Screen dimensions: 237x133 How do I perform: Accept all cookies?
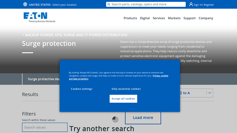pos(123,99)
